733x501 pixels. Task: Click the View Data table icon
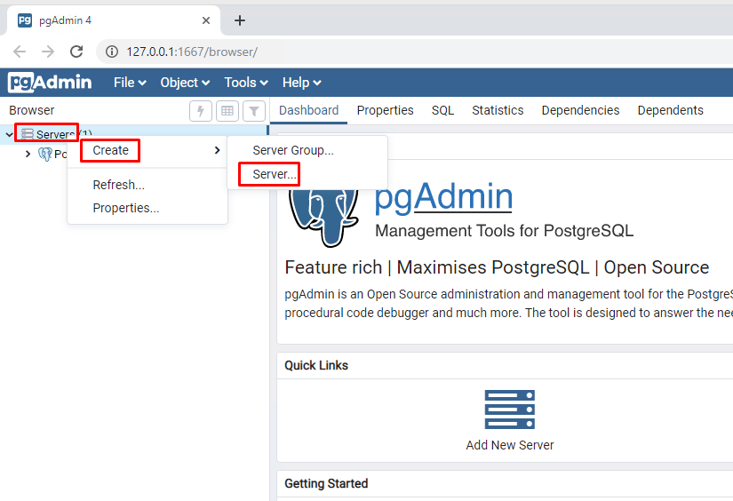[x=227, y=111]
